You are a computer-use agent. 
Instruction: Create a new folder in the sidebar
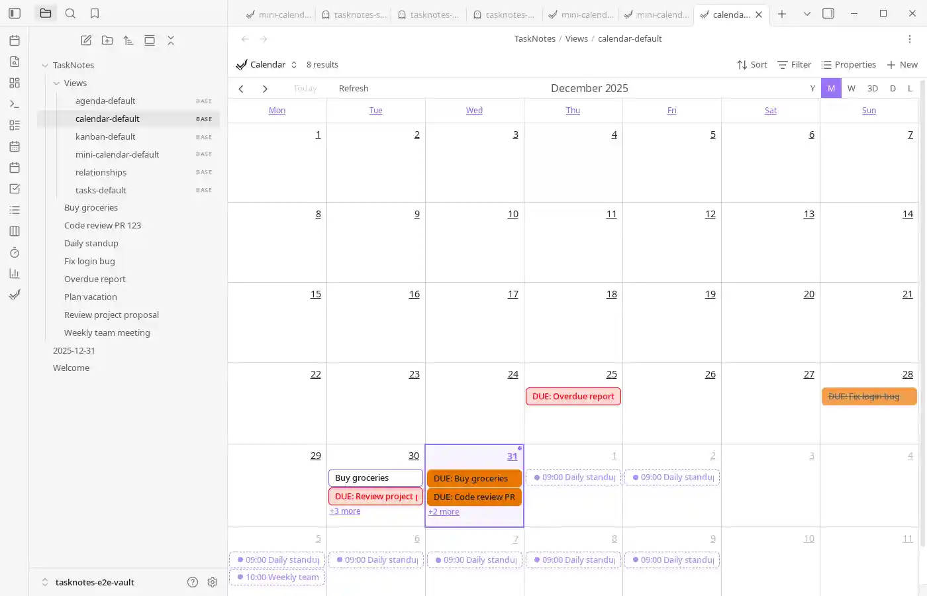pos(107,40)
